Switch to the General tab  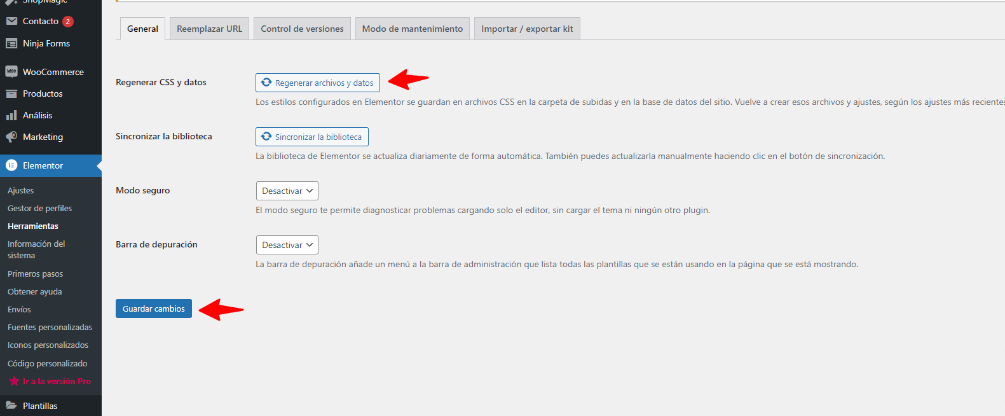142,29
